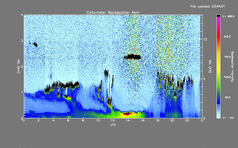Click the large black cloud layer above 2 km
This screenshot has height=148, width=238.
(x=132, y=57)
